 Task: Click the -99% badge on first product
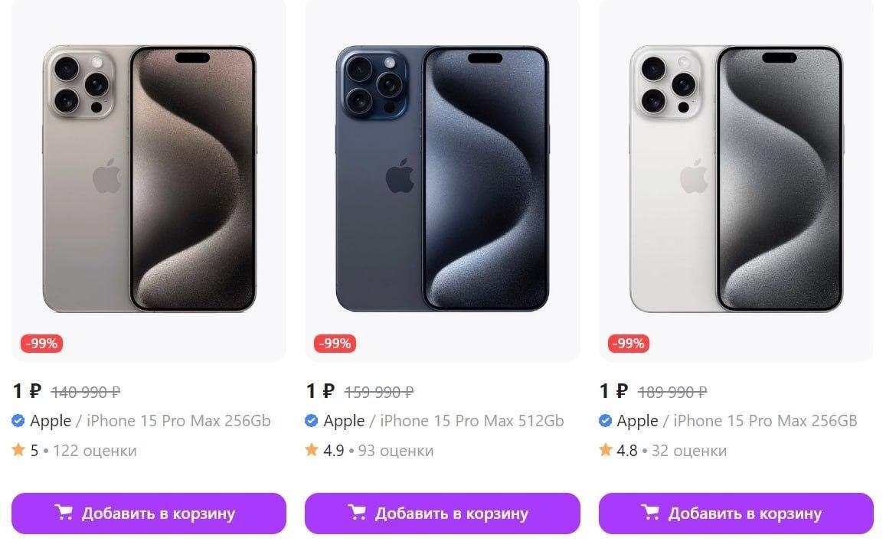tap(42, 344)
